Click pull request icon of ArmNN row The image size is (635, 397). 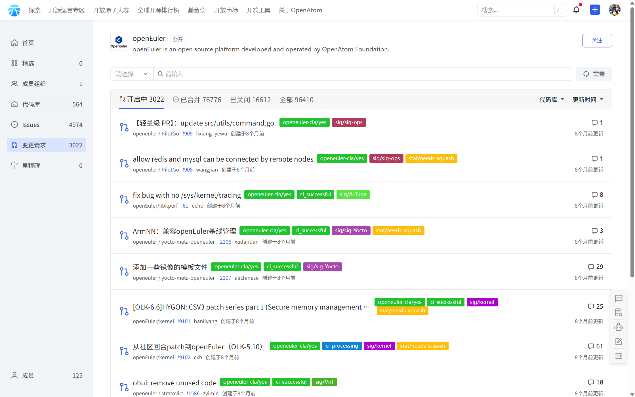click(124, 235)
